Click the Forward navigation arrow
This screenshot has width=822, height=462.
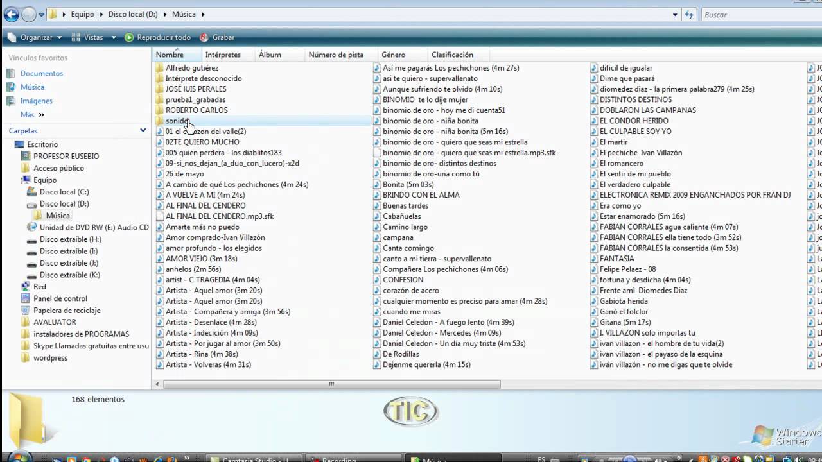point(29,14)
